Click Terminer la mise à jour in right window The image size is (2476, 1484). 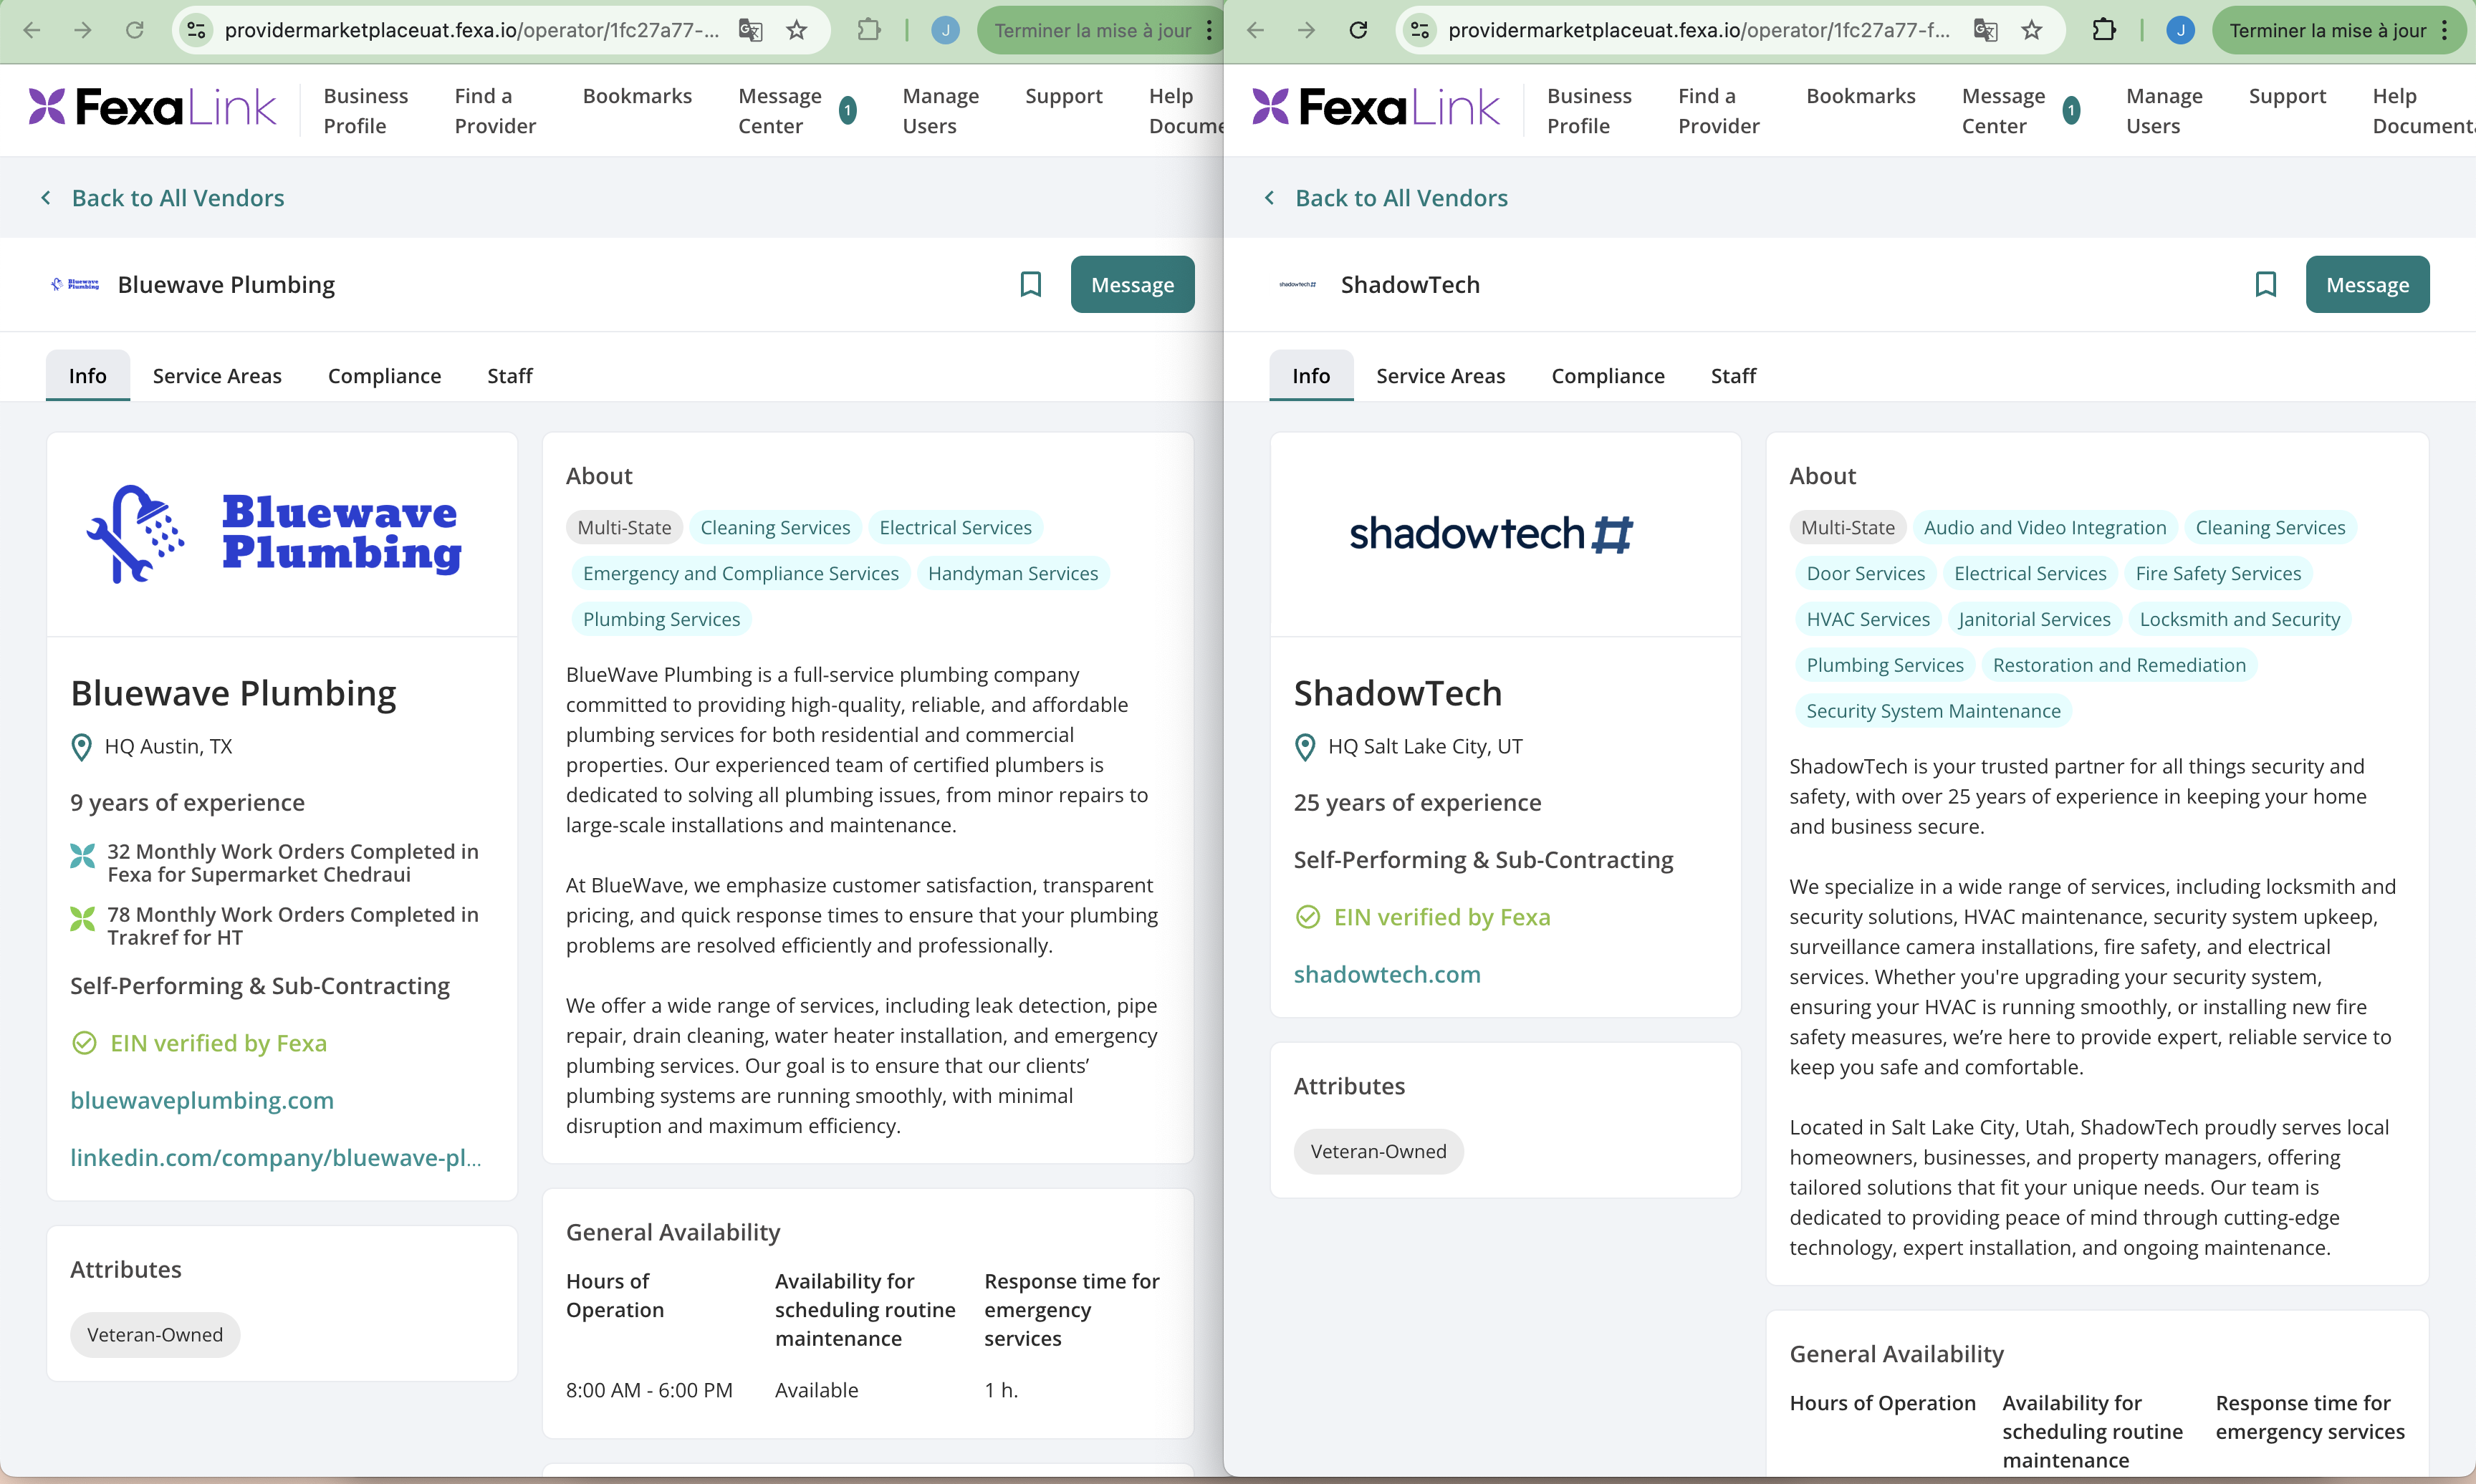[2328, 30]
